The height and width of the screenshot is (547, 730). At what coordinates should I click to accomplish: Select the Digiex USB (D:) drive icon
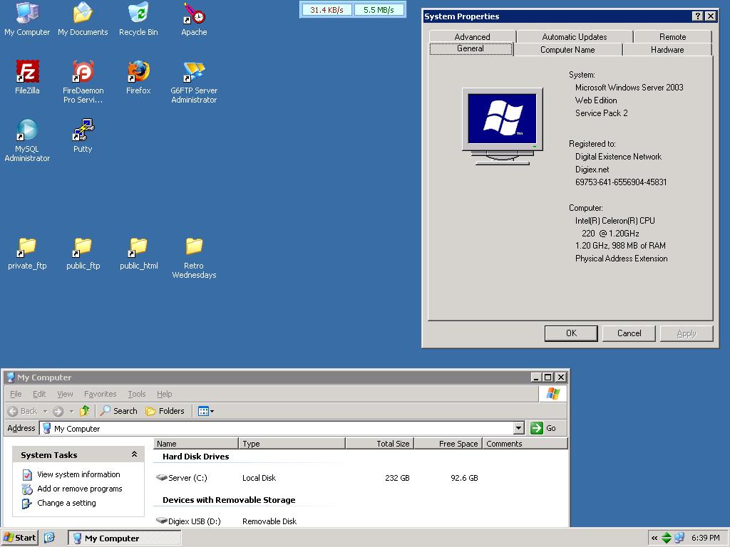coord(162,521)
